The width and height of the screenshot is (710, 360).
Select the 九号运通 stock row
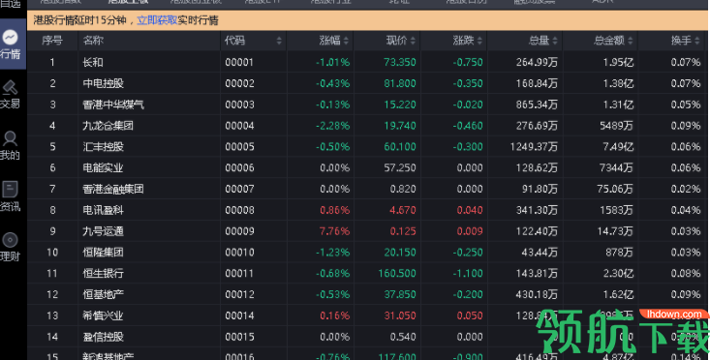coord(367,231)
